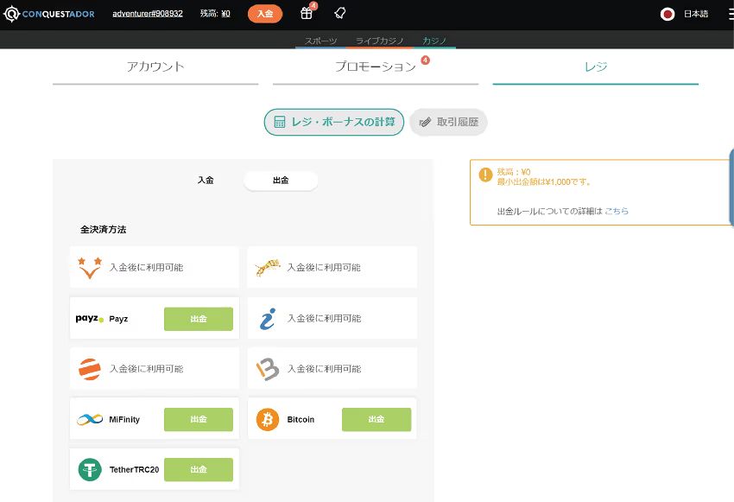Screen dimensions: 734x502
Task: Select the ライブカジノ navigation item
Action: (379, 41)
